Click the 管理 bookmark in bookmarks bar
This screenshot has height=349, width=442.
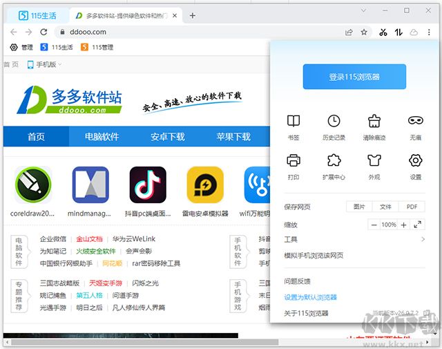pyautogui.click(x=21, y=47)
